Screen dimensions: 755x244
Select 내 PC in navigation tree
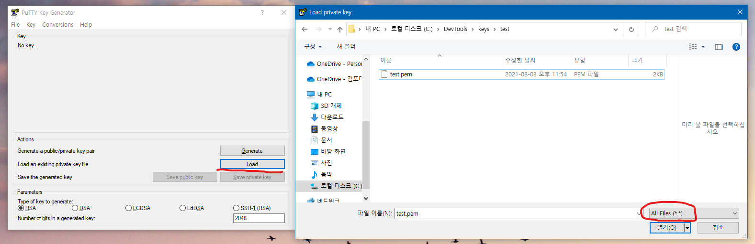[x=319, y=94]
